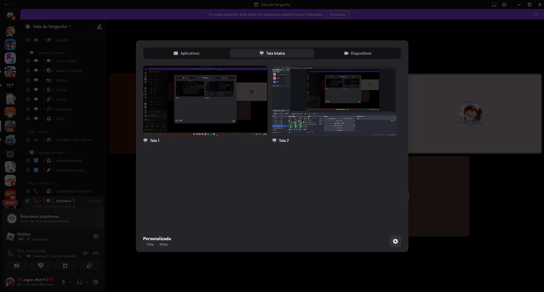Click Selecionar plataforma quest text
544x292 pixels.
pos(39,216)
